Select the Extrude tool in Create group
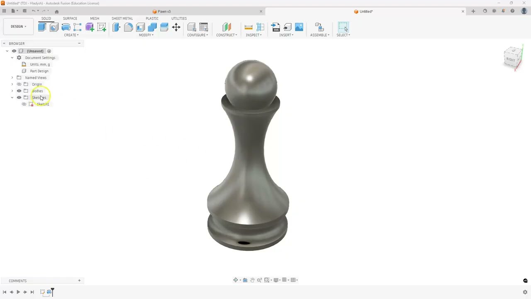This screenshot has height=299, width=531. (x=42, y=27)
